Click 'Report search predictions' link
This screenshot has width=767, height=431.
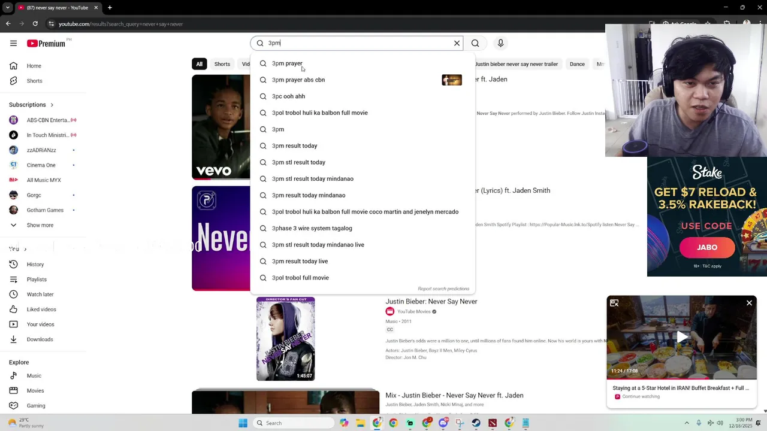pyautogui.click(x=443, y=289)
